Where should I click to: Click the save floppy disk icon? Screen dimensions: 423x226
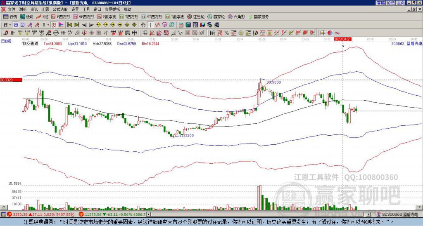coord(202,25)
